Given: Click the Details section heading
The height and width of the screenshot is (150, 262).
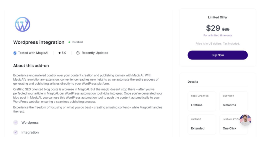Looking at the screenshot, I should click(193, 82).
